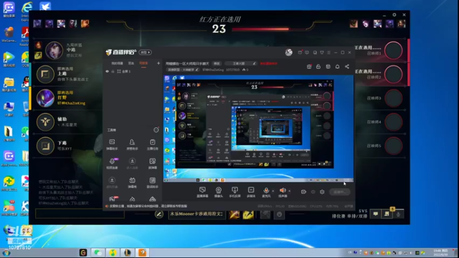Select second summoner spell slot at bottom of League client
The image size is (459, 258).
point(248,214)
